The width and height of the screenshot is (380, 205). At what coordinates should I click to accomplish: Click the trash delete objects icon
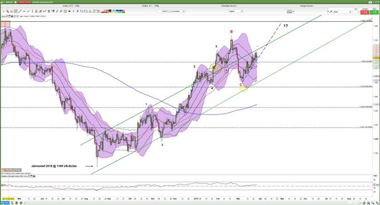[49, 11]
